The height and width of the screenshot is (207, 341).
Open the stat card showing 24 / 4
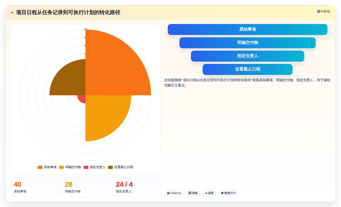click(x=137, y=187)
